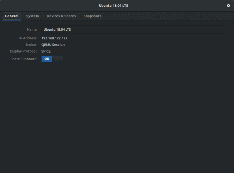Screen dimensions: 234x173
Task: Click the Broker label
Action: click(31, 45)
